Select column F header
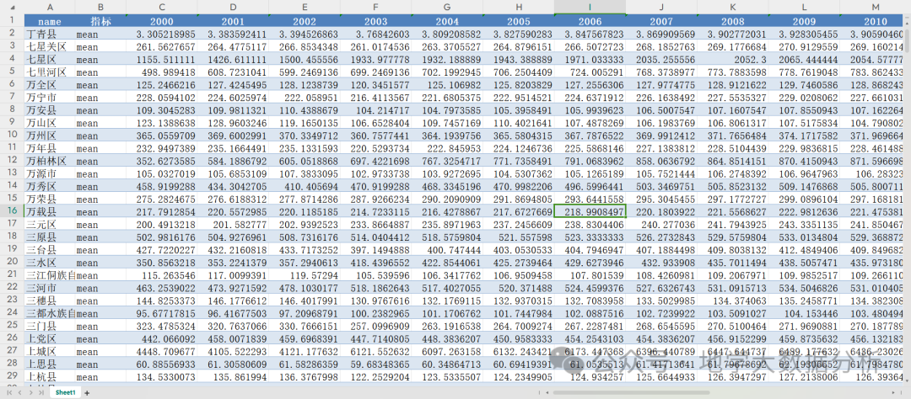 point(376,7)
